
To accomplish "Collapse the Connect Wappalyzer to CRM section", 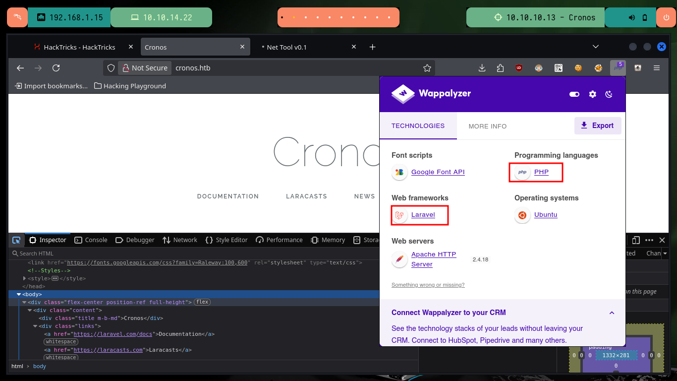I will (612, 313).
